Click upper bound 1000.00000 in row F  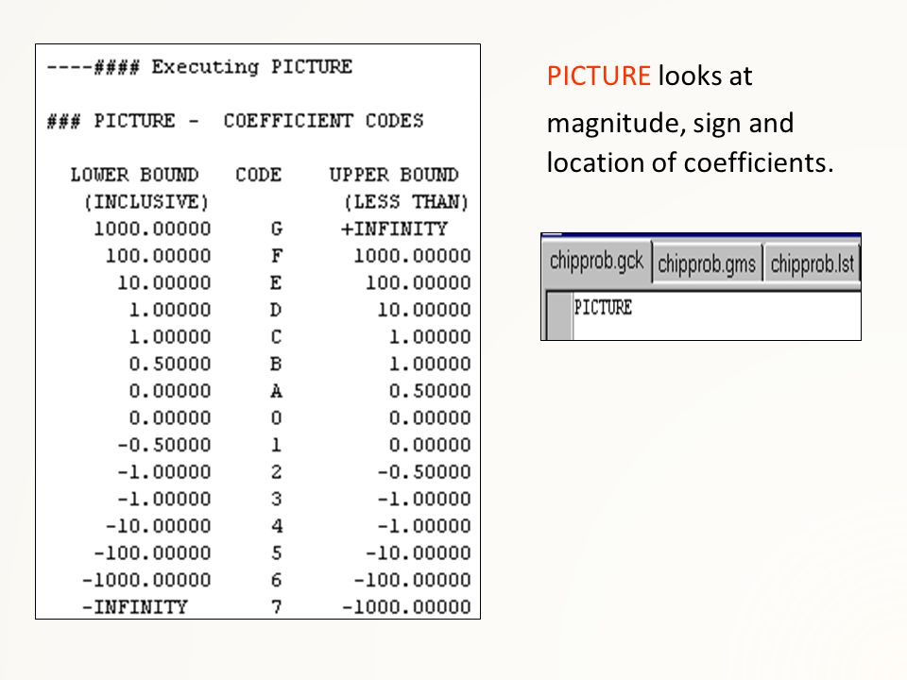click(412, 256)
